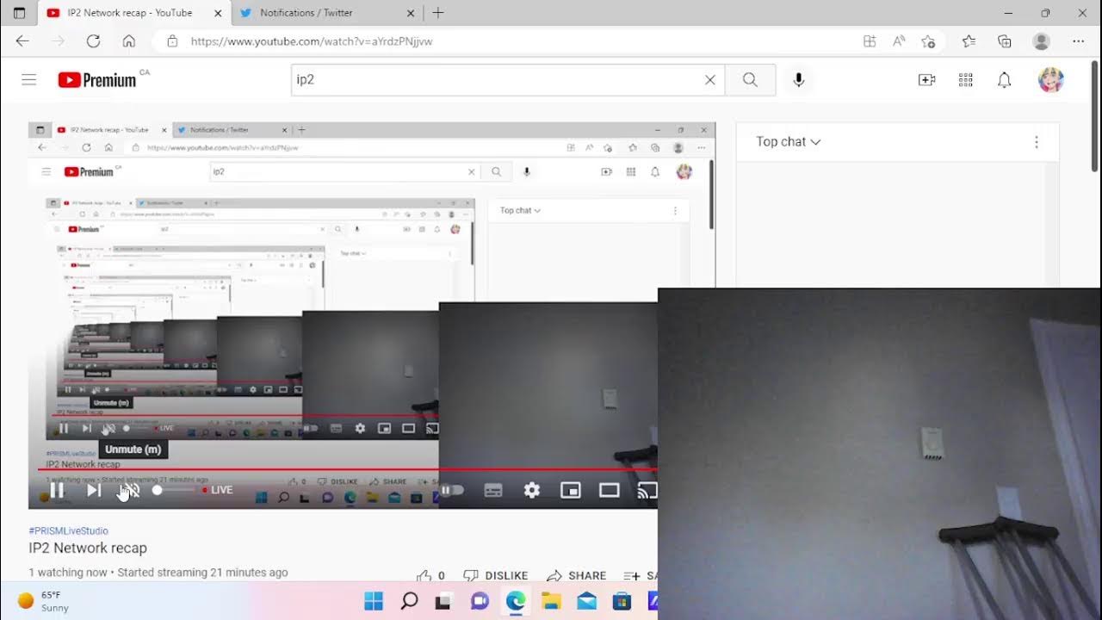Open the Mail app from taskbar
This screenshot has height=620, width=1102.
(586, 601)
